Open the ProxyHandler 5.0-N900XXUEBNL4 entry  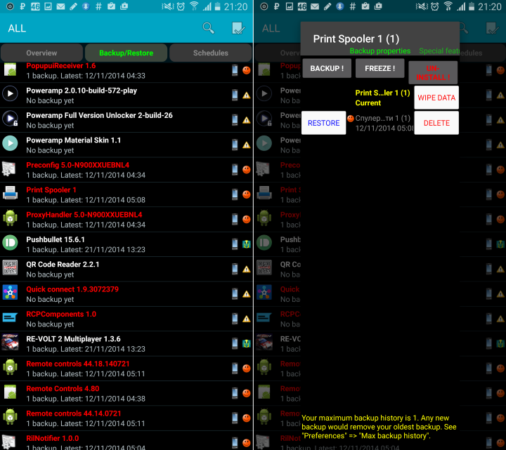pos(126,219)
